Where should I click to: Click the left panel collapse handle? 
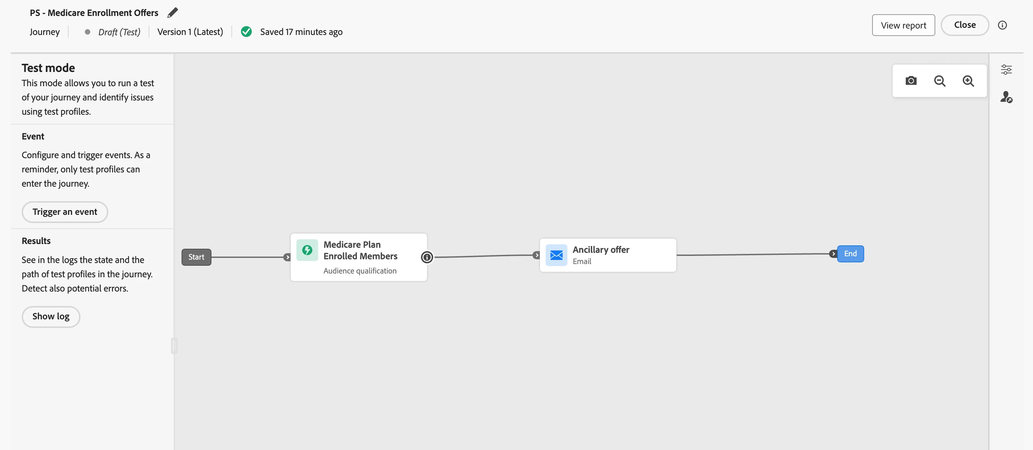pyautogui.click(x=174, y=345)
